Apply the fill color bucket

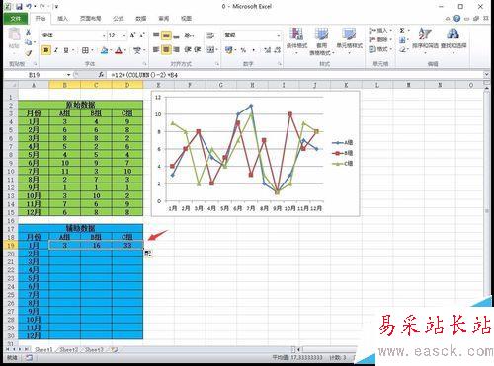(x=104, y=50)
